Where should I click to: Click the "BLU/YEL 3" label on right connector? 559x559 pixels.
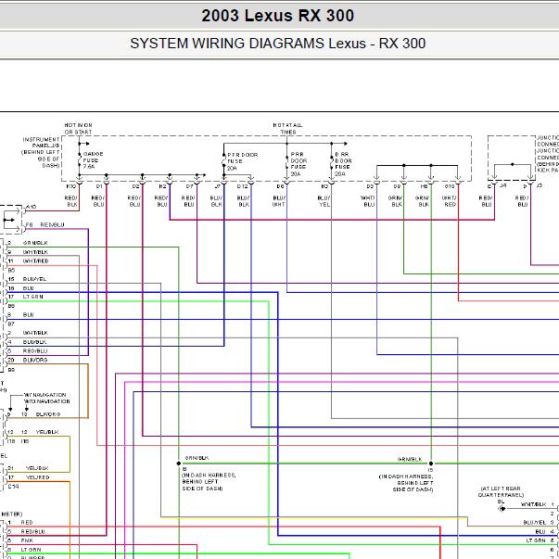pos(539,522)
